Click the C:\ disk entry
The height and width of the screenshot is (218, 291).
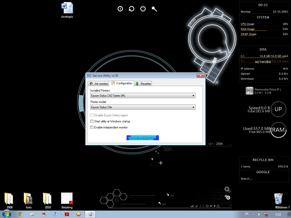(x=264, y=56)
